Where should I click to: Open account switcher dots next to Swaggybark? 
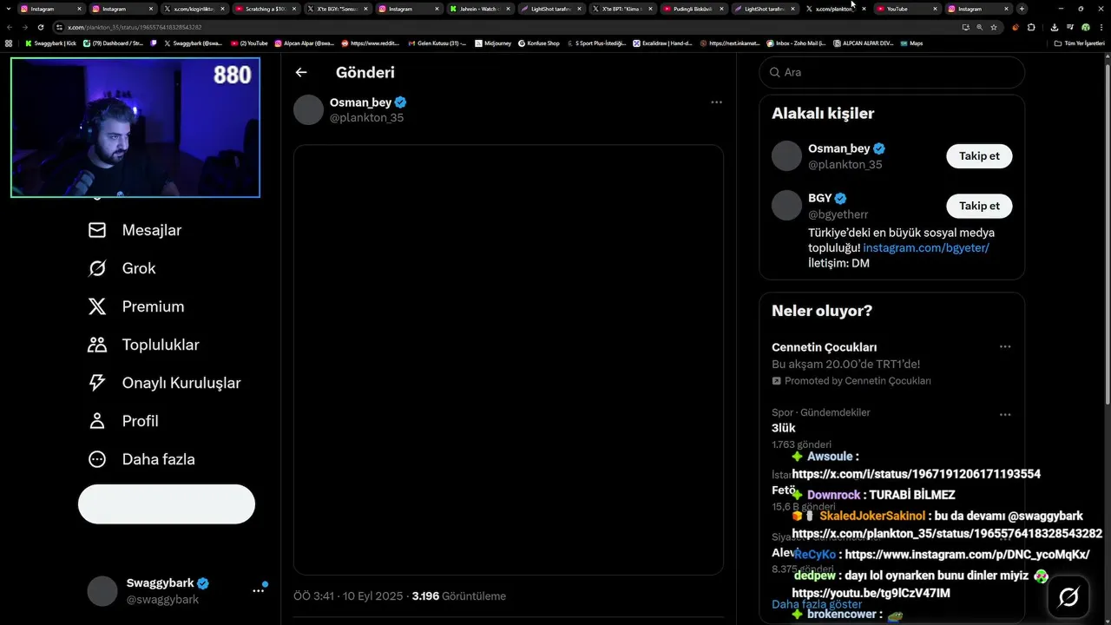click(258, 590)
